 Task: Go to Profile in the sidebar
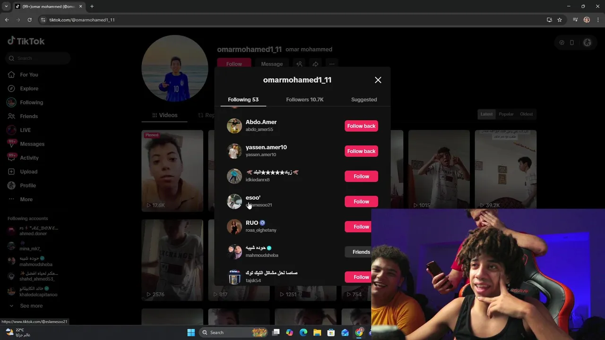point(27,186)
